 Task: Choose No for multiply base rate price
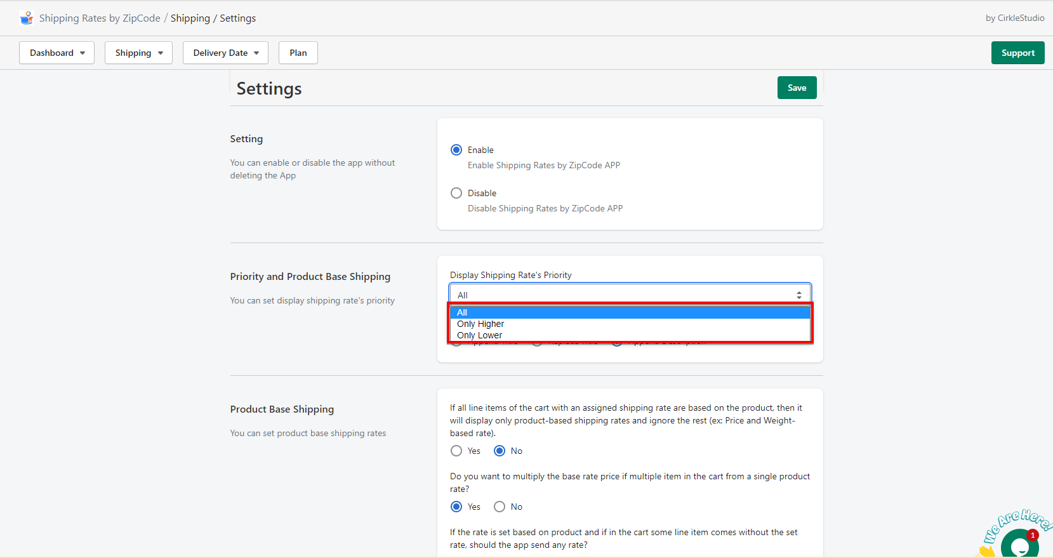pos(500,507)
